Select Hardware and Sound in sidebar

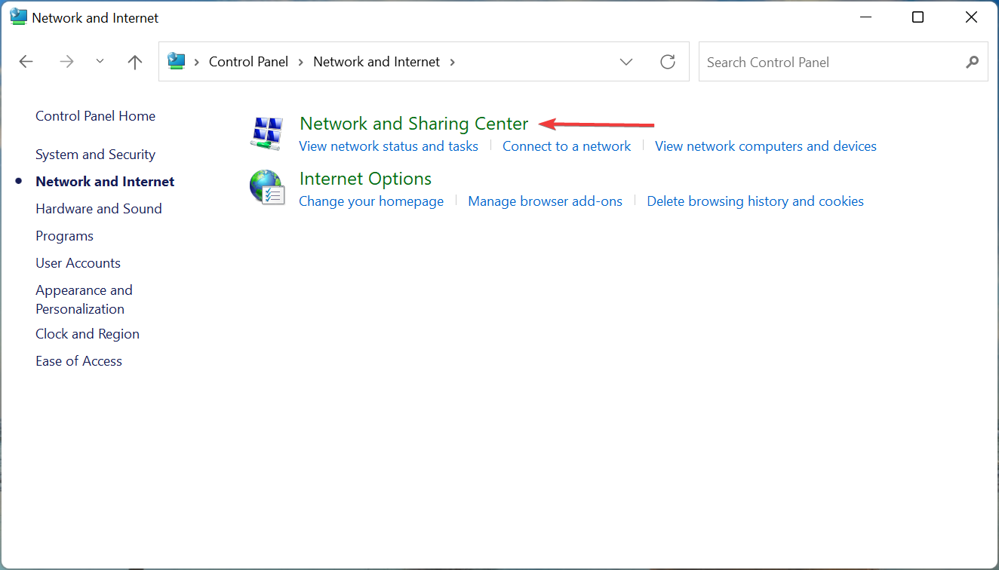click(98, 208)
